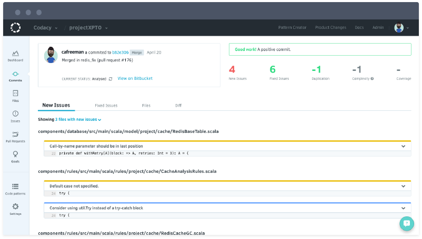The width and height of the screenshot is (422, 239).
Task: Open Pull Requests sidebar icon
Action: pyautogui.click(x=15, y=137)
